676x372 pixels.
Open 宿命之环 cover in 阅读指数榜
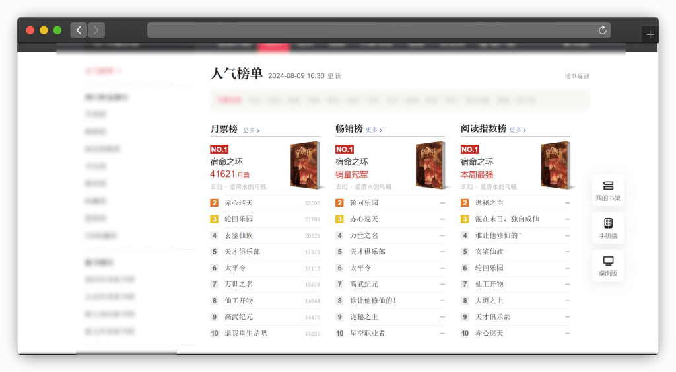(556, 165)
